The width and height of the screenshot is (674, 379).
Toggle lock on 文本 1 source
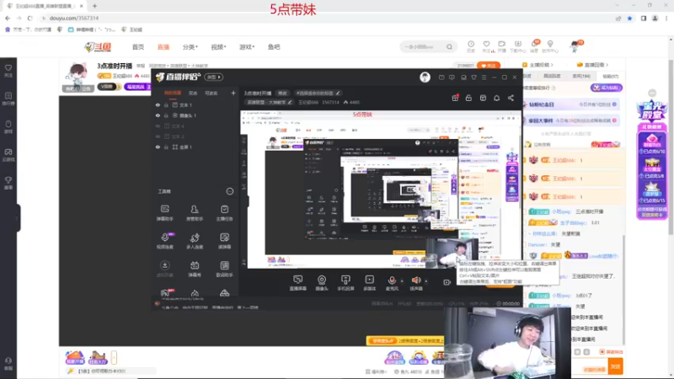coord(166,104)
